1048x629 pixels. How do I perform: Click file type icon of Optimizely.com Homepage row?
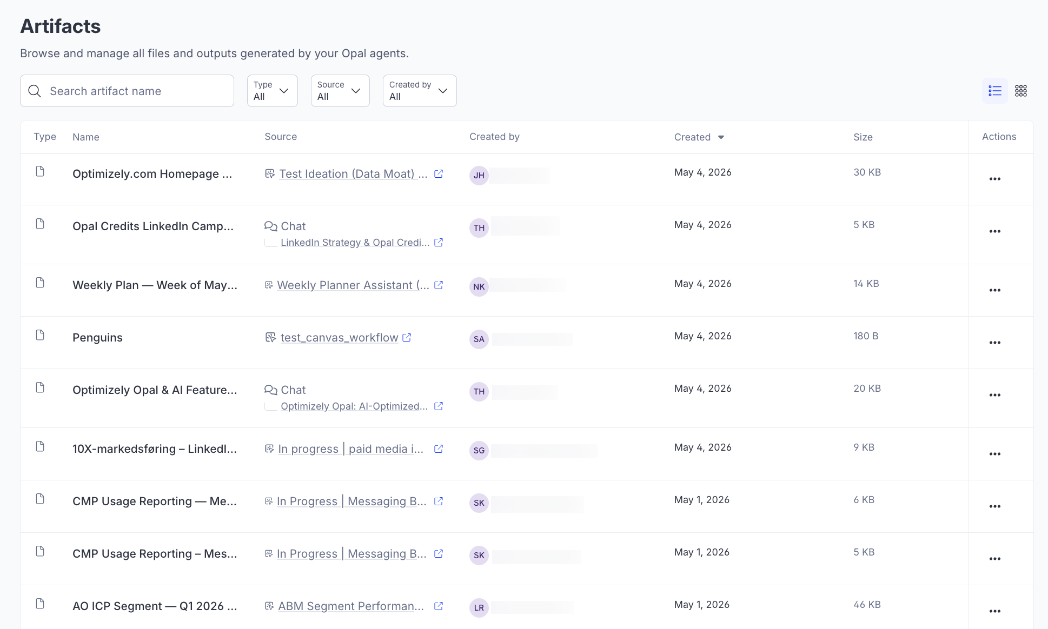pyautogui.click(x=40, y=171)
